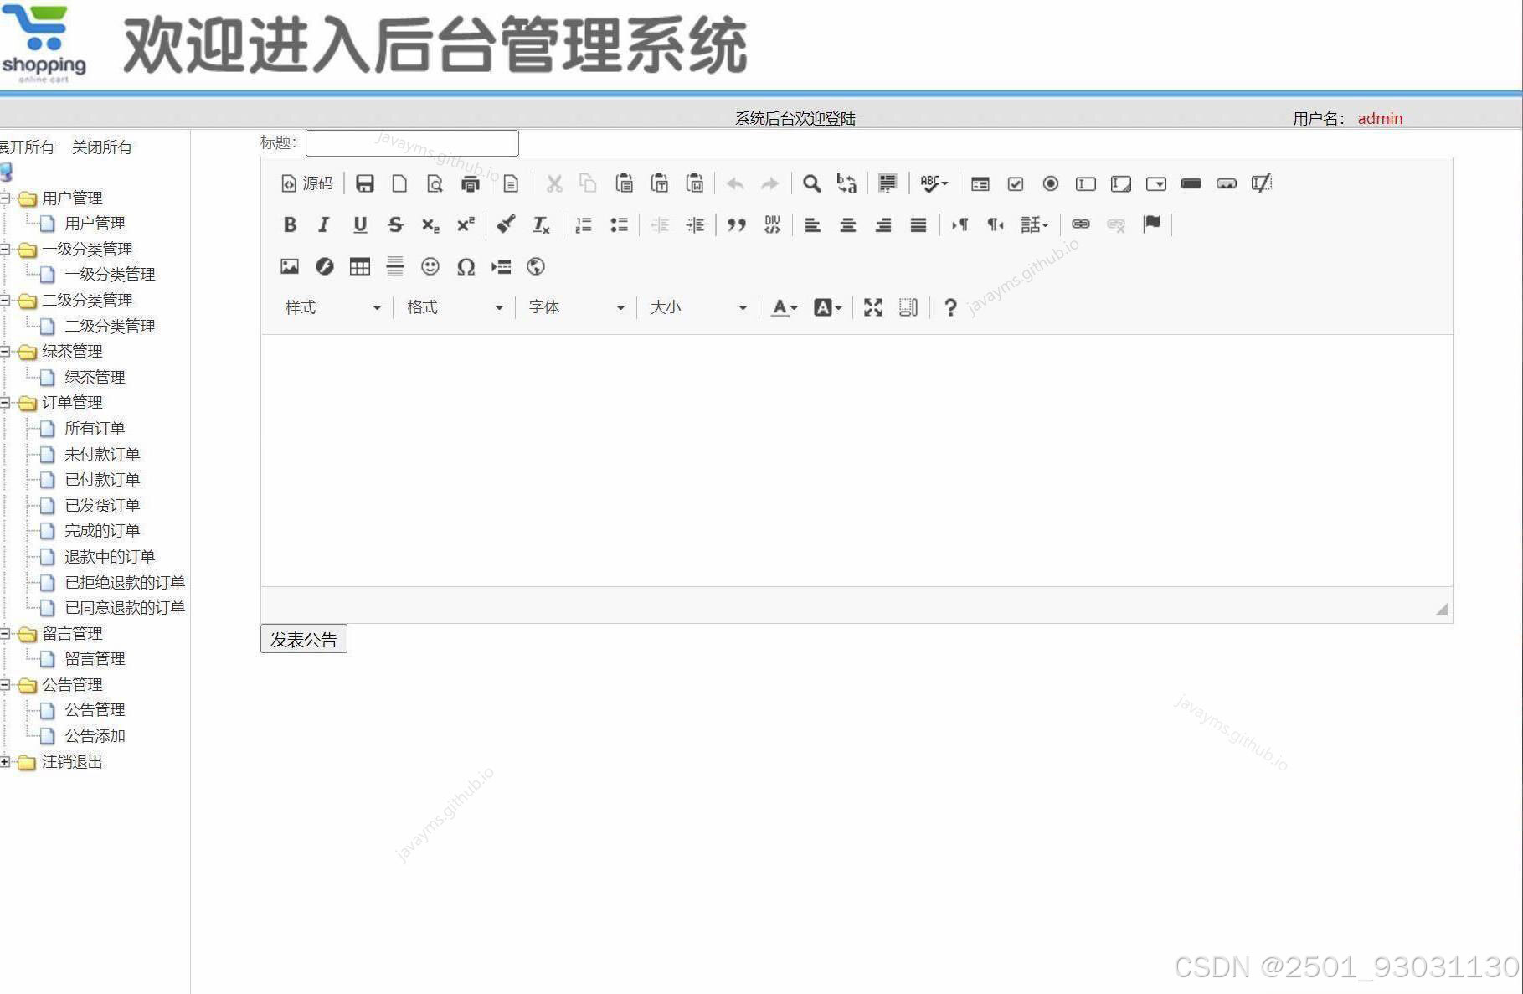This screenshot has width=1523, height=994.
Task: Open the 大小 (Size) dropdown
Action: pos(697,308)
